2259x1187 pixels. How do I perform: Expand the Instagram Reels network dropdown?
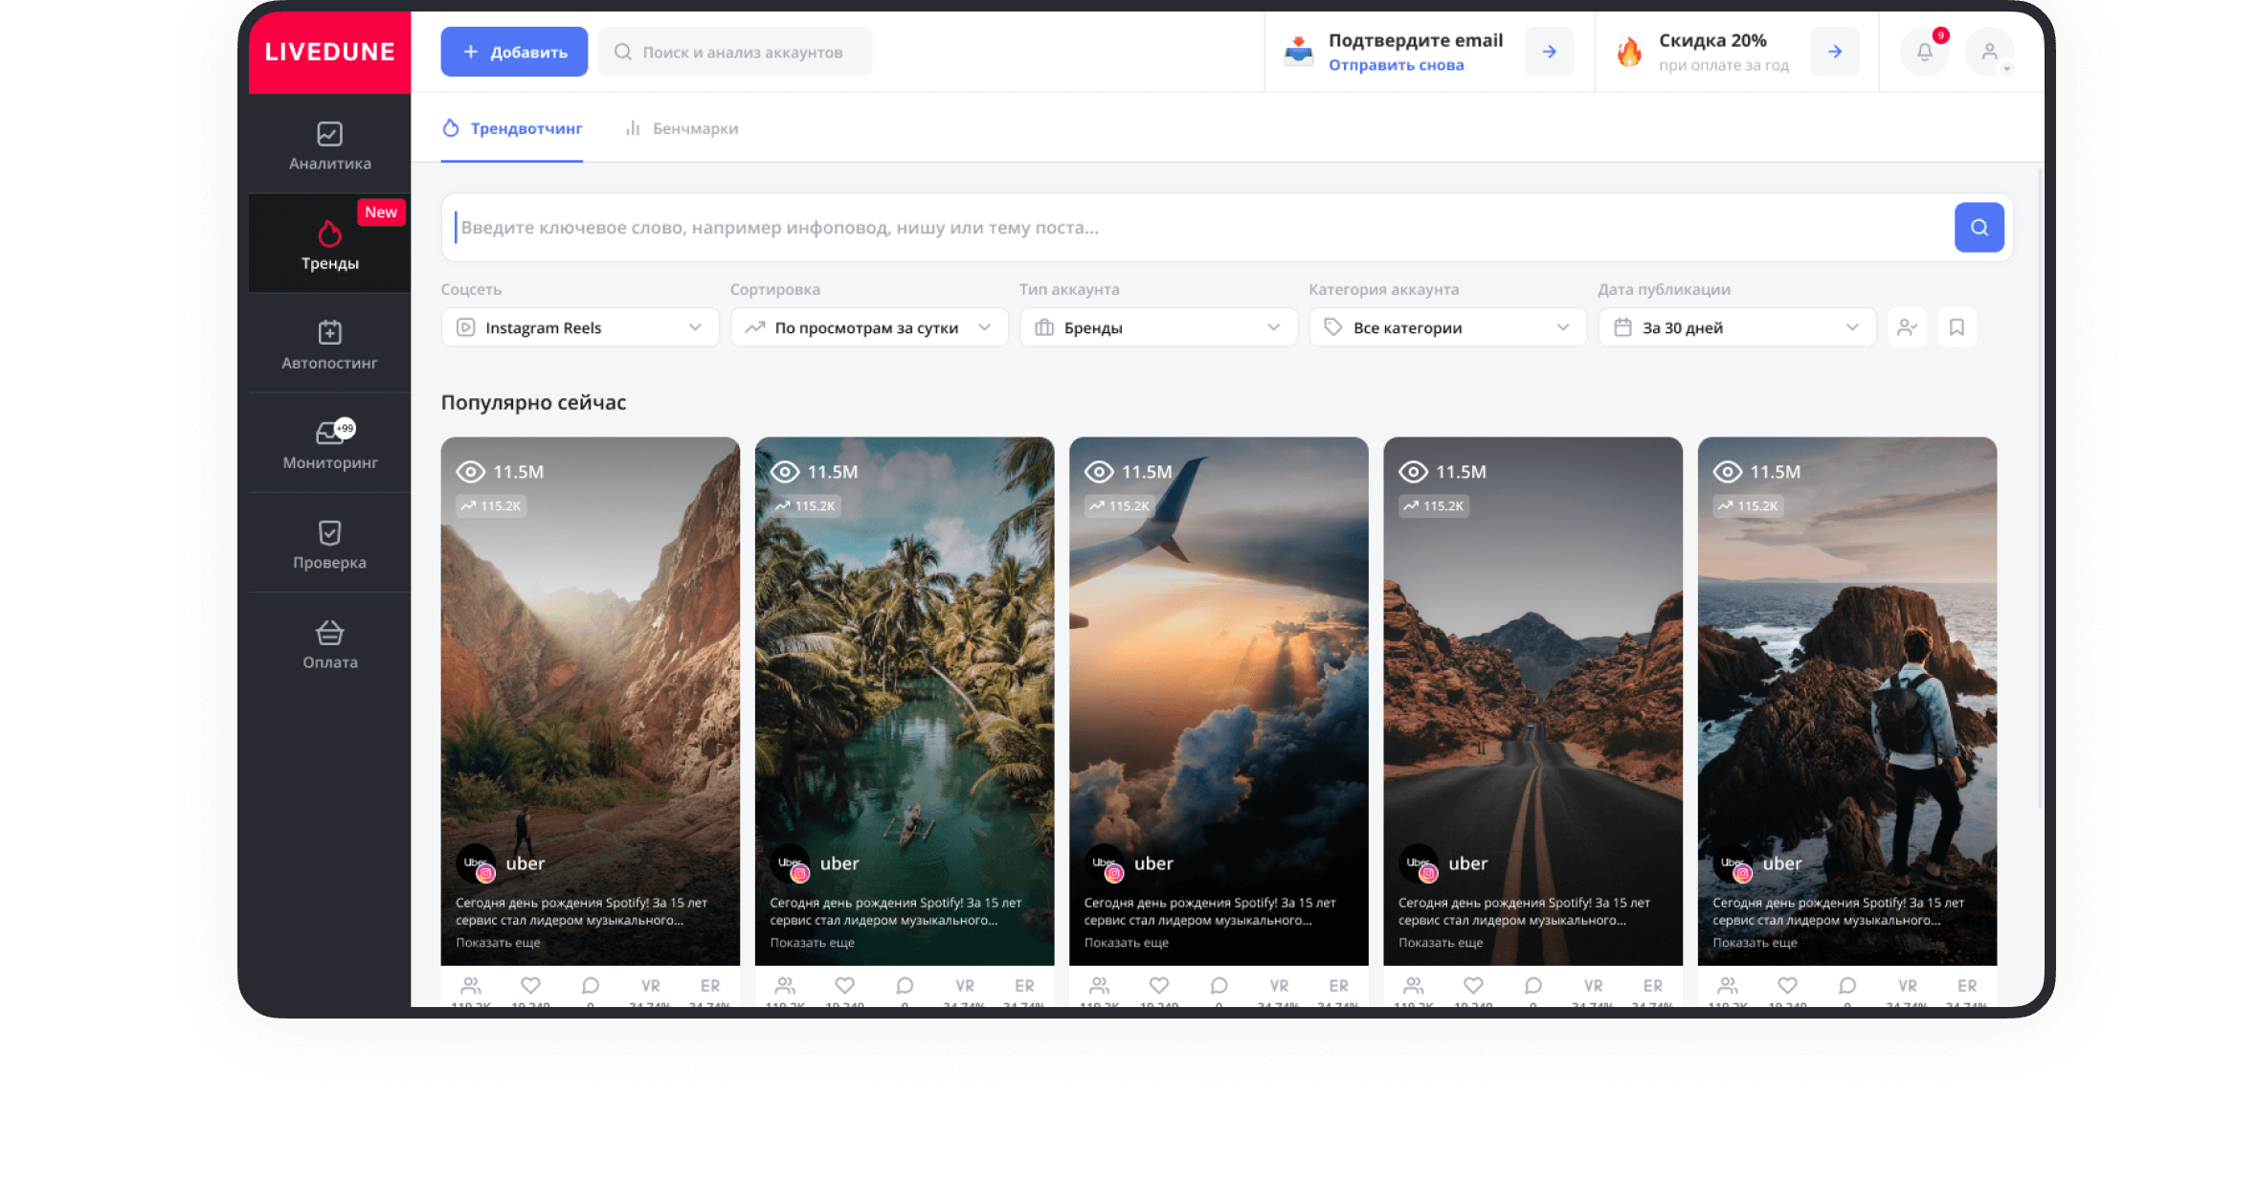click(579, 327)
